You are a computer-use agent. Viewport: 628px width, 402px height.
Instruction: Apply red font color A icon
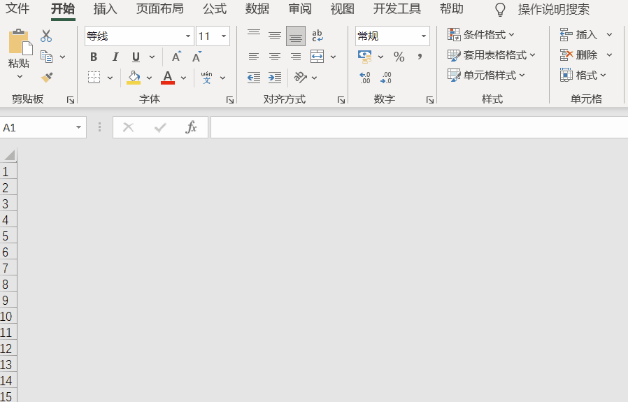click(x=168, y=78)
